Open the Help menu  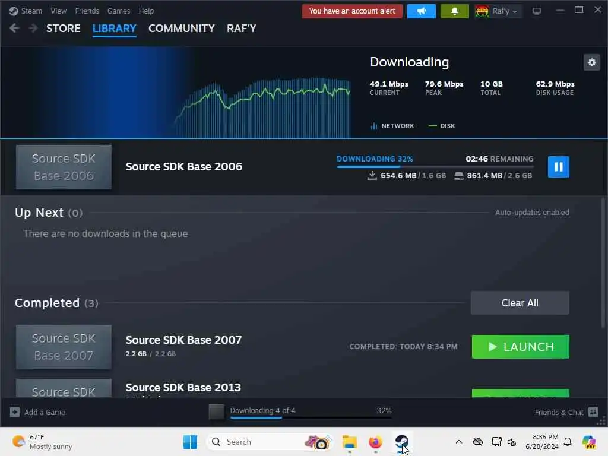(x=146, y=11)
